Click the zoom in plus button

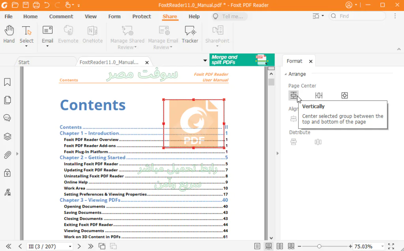click(350, 246)
